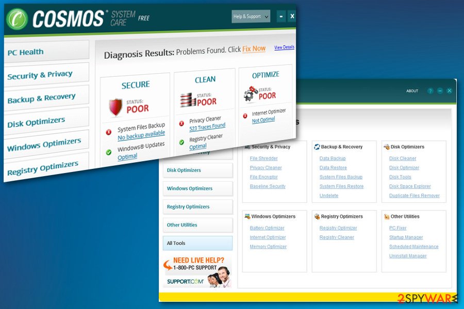Open Disk Space Explorer
Viewport: 464px width, 309px height.
[410, 186]
